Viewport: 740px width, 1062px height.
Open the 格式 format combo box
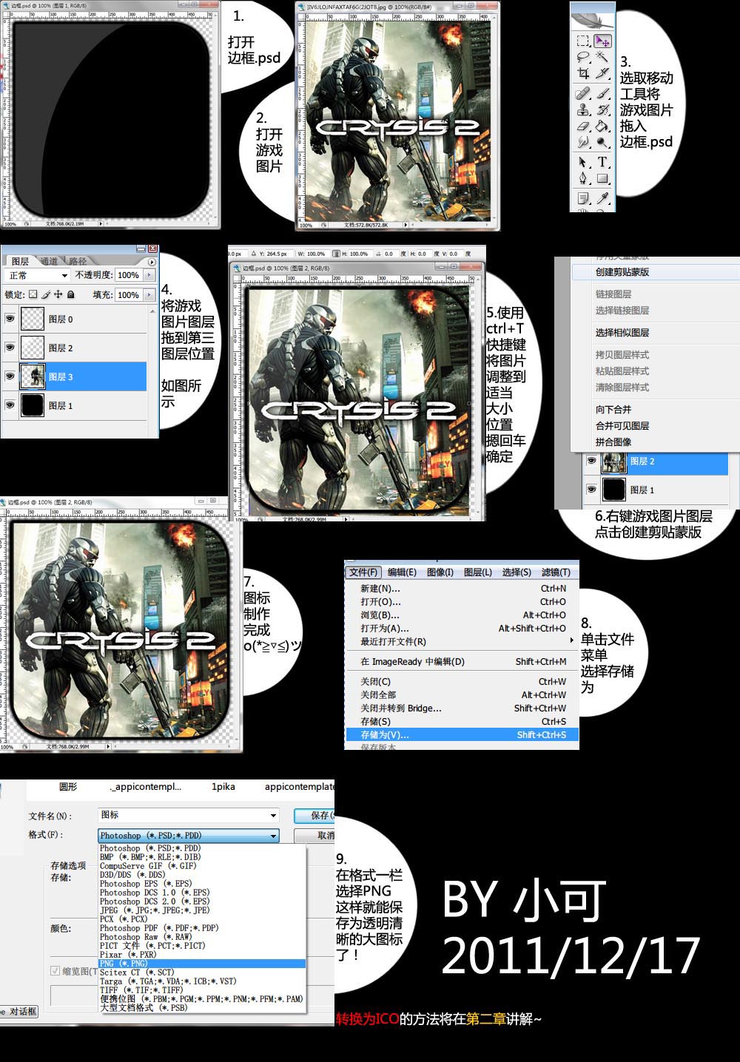[189, 836]
